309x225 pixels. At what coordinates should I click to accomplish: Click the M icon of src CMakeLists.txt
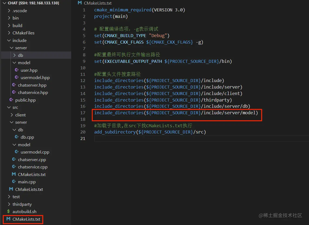(x=11, y=189)
